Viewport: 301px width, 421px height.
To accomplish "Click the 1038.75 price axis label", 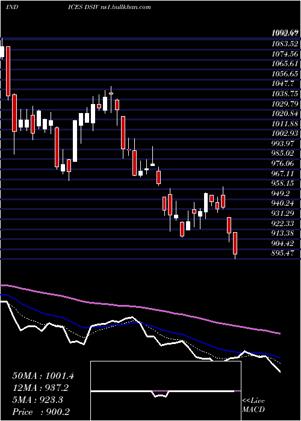I will pos(285,93).
